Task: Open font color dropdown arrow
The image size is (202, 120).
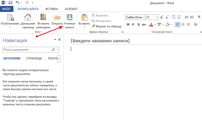Action: tap(155, 24)
